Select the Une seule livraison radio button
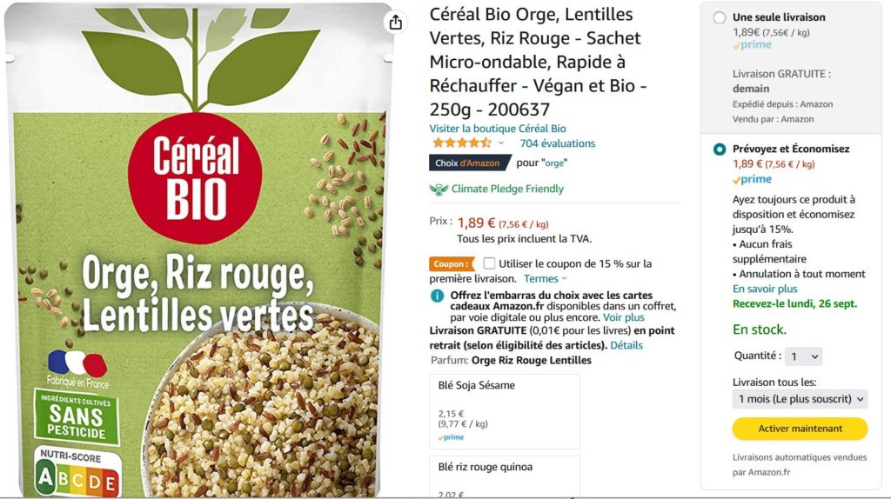Screen dimensions: 891x499 [x=720, y=17]
